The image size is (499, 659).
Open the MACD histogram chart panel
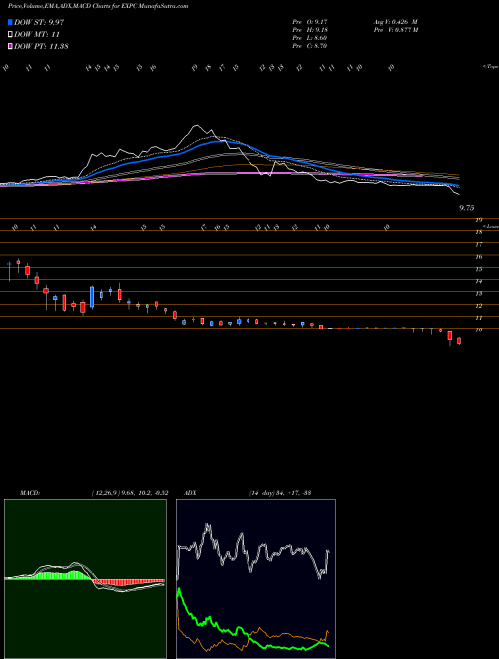[85, 579]
